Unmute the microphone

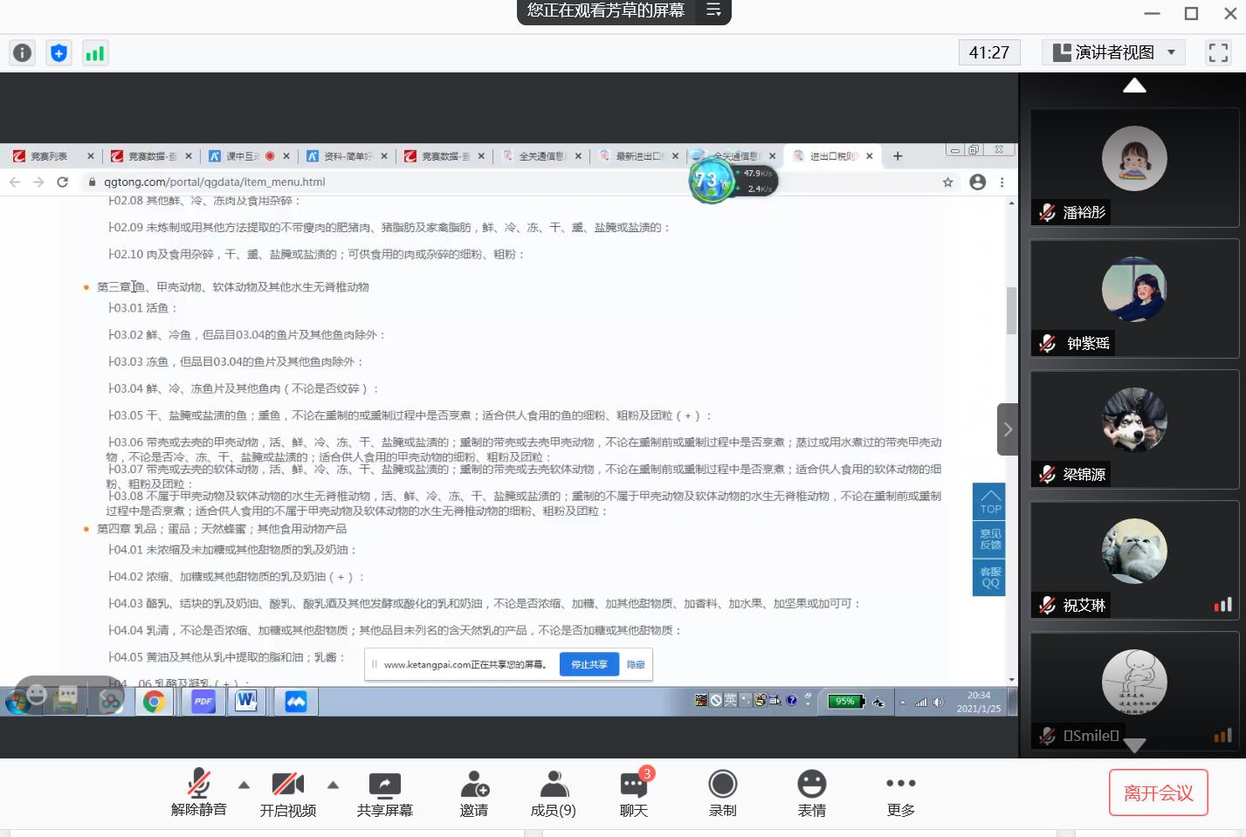[199, 792]
